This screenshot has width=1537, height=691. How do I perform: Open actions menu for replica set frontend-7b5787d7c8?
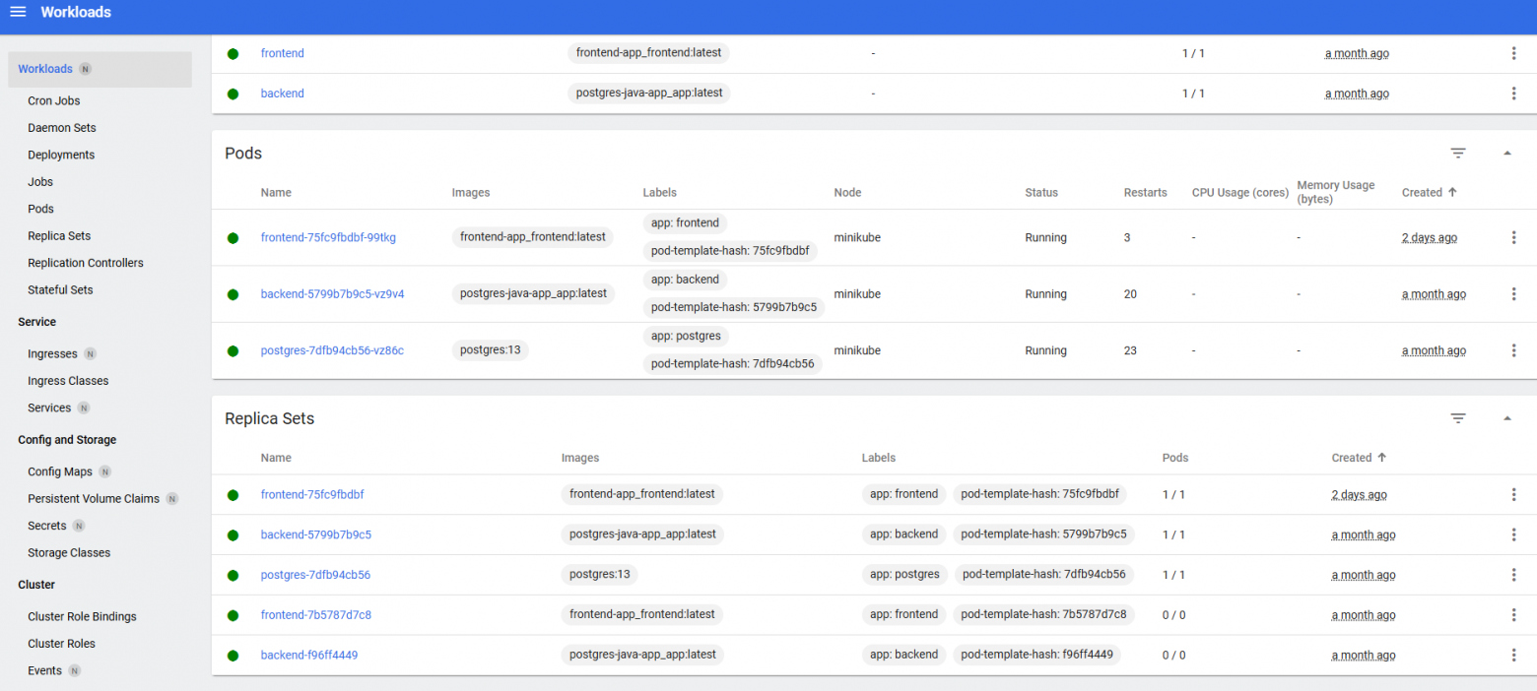point(1514,614)
